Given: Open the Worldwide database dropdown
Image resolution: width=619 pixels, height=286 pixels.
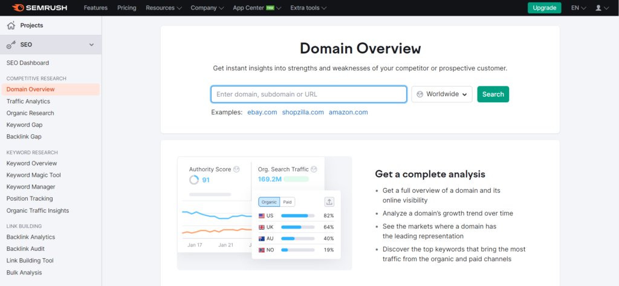Looking at the screenshot, I should click(442, 94).
